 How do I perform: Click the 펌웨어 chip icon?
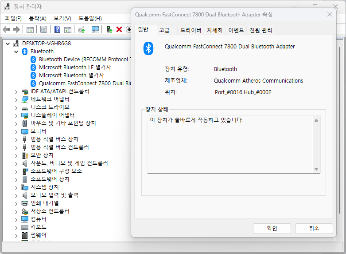25,235
